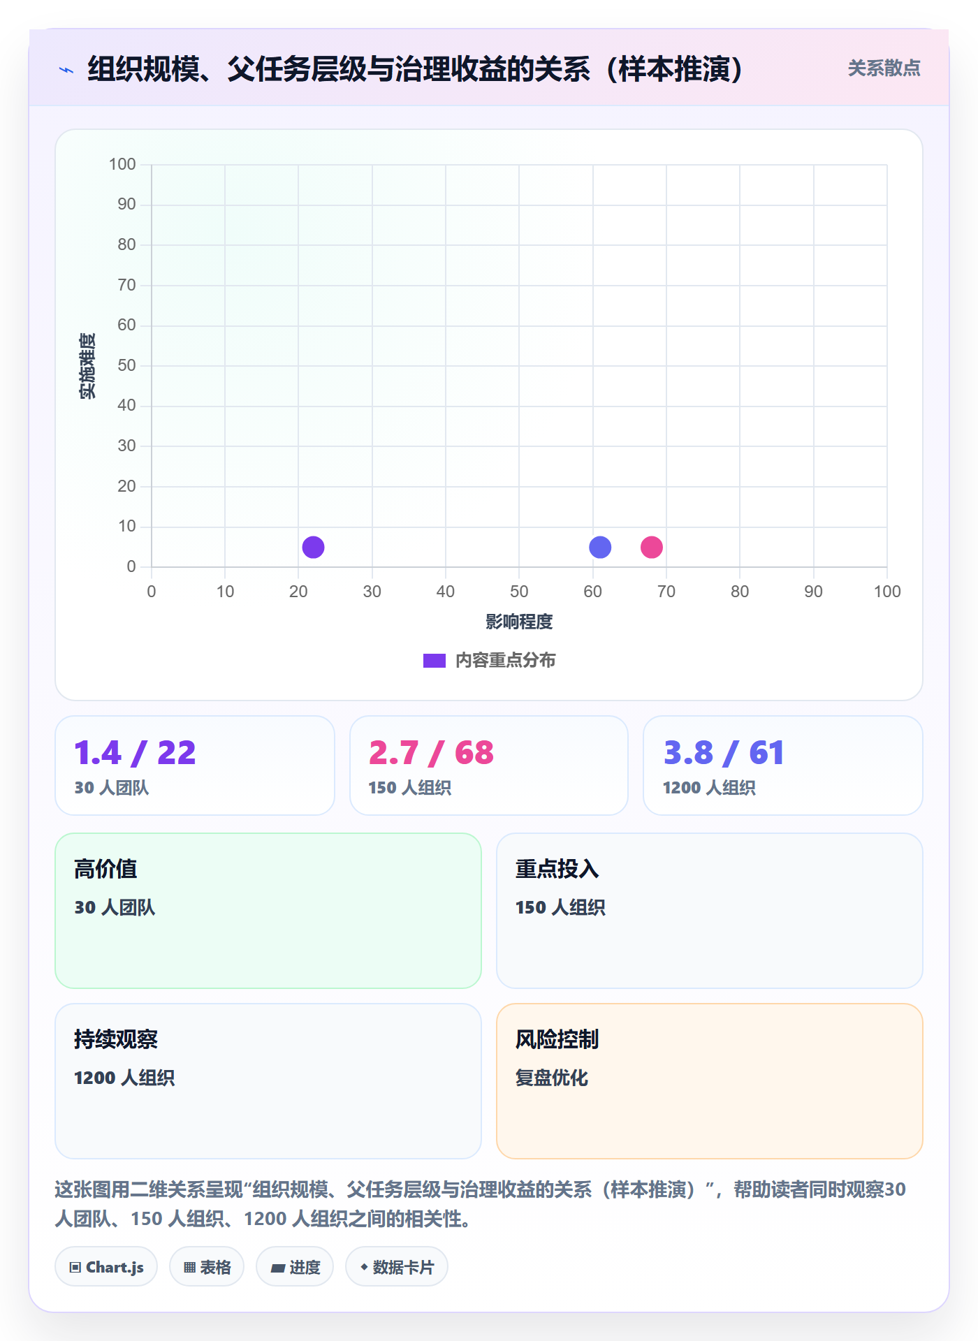Click the 内容重点分布 legend label
The width and height of the screenshot is (978, 1341).
(506, 660)
